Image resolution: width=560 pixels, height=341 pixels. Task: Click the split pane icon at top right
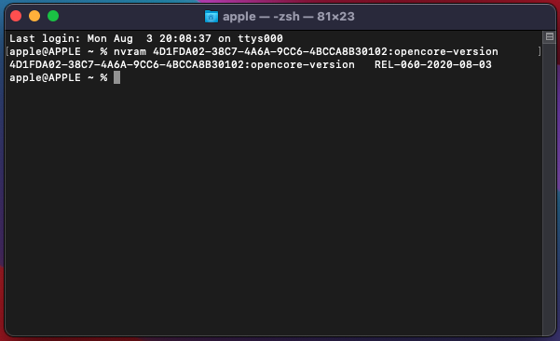(550, 36)
